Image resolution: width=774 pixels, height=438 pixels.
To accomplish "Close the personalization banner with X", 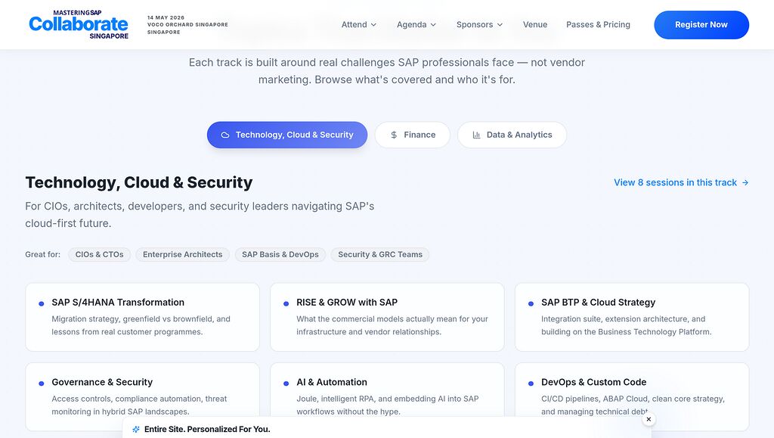I will [x=649, y=419].
